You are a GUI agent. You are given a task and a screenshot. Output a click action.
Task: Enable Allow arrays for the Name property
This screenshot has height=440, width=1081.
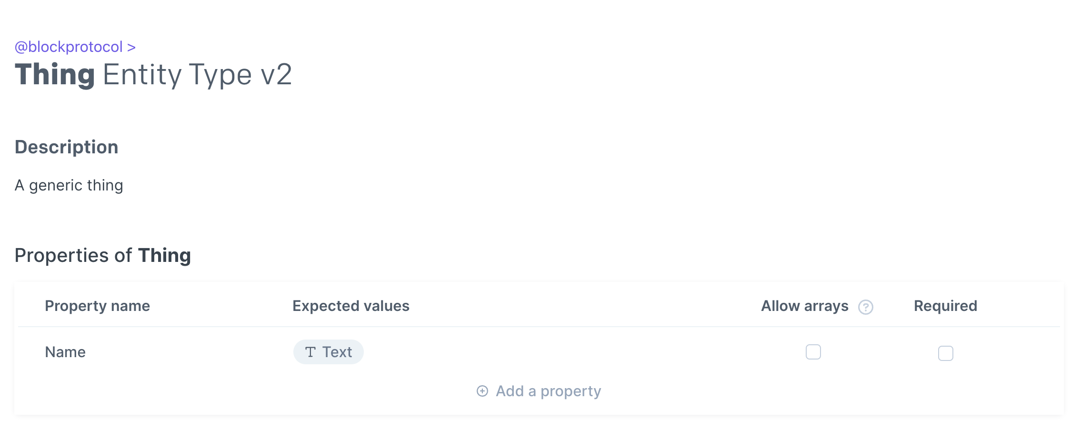[813, 352]
